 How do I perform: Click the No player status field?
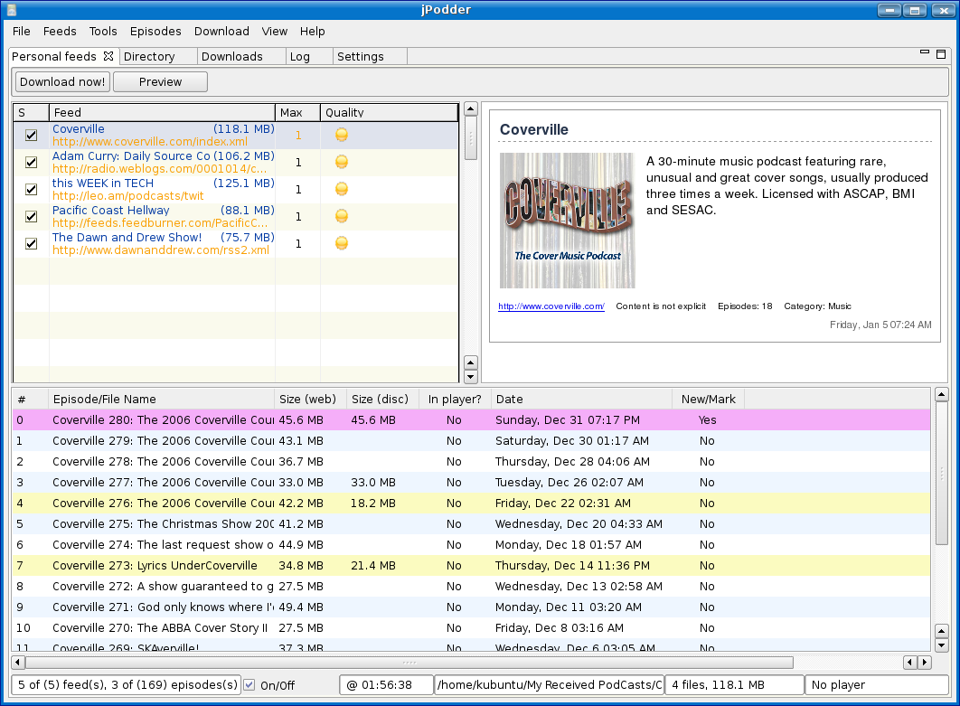pos(877,685)
